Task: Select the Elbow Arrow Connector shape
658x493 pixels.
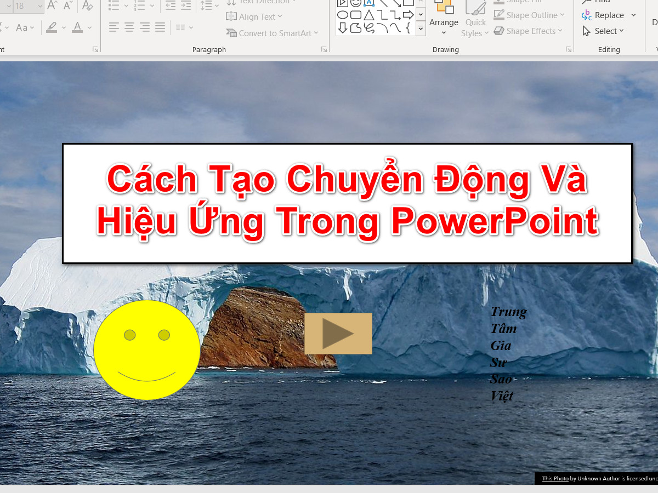Action: pos(395,15)
